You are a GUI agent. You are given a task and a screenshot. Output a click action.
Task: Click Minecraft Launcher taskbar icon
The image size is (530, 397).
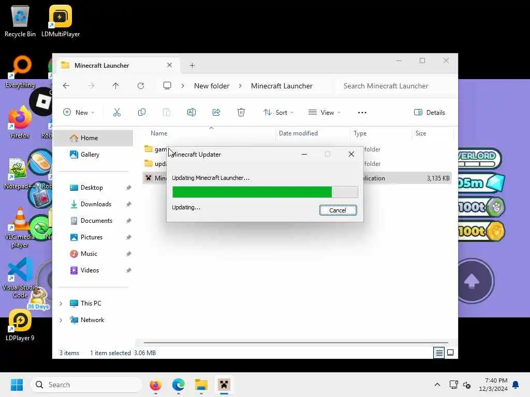[x=224, y=385]
